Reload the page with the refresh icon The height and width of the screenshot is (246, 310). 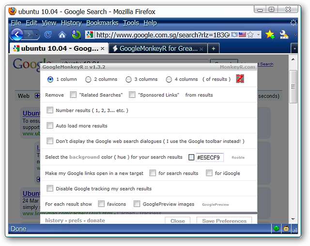tap(47, 35)
